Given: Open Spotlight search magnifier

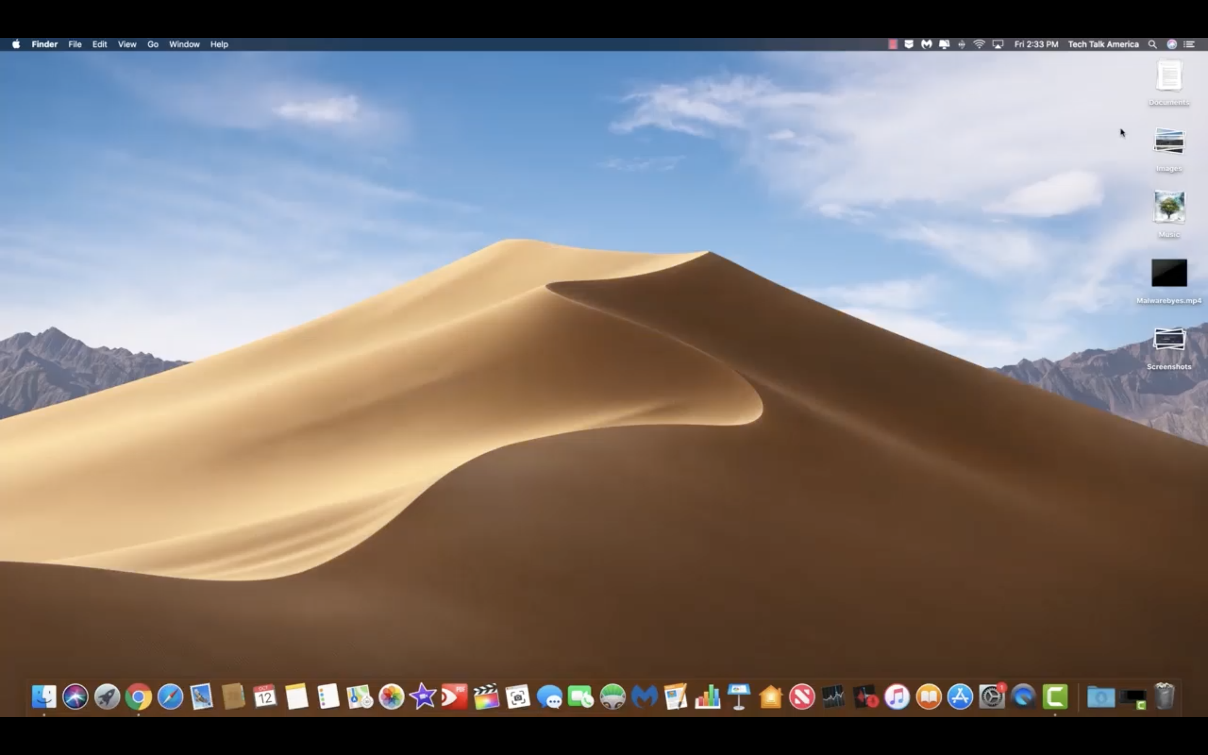Looking at the screenshot, I should coord(1153,44).
